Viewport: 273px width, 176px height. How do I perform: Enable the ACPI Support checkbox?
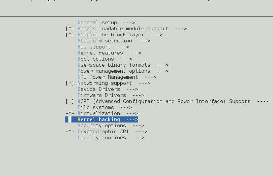coord(70,101)
